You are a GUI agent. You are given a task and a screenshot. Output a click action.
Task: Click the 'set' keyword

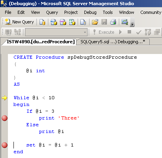click(x=31, y=145)
